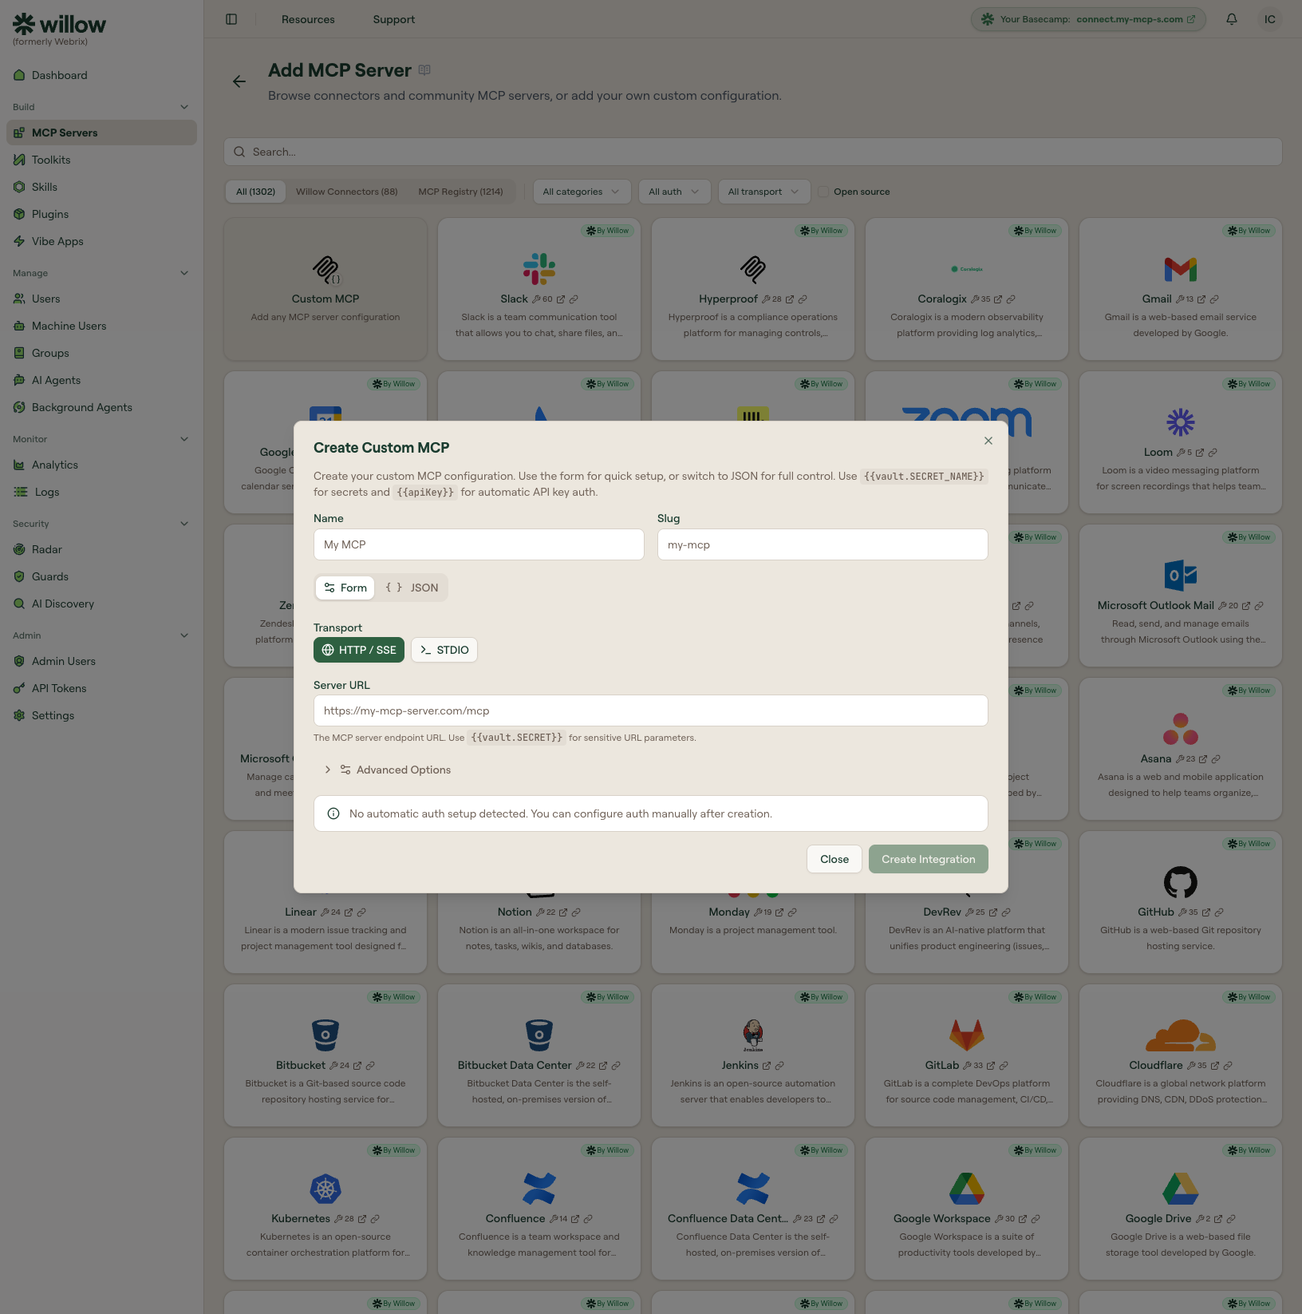Open the All auth dropdown

[x=674, y=192]
